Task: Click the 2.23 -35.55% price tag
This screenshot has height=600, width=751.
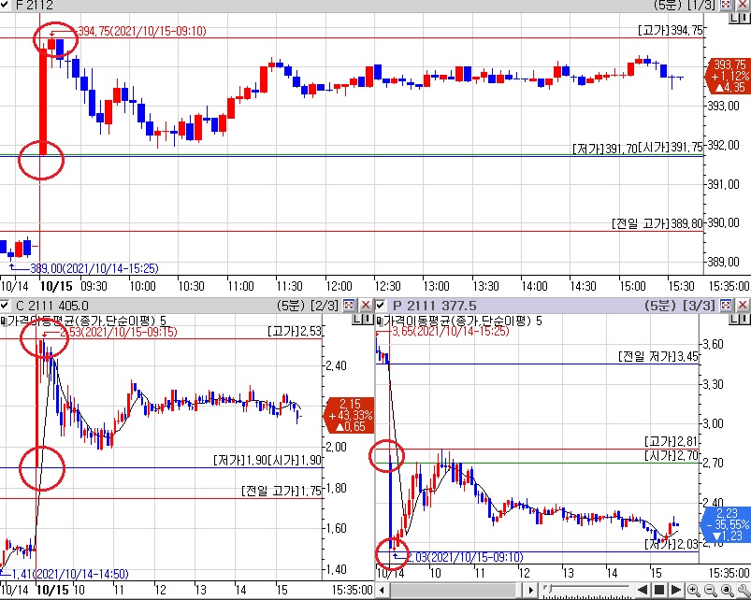Action: tap(727, 524)
